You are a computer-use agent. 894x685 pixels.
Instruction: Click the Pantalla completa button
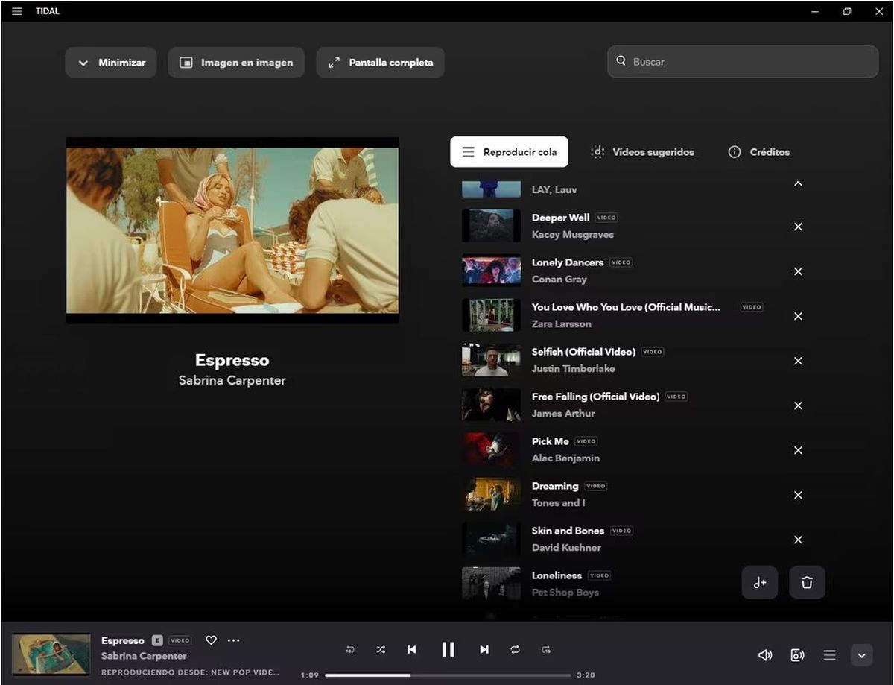click(381, 63)
